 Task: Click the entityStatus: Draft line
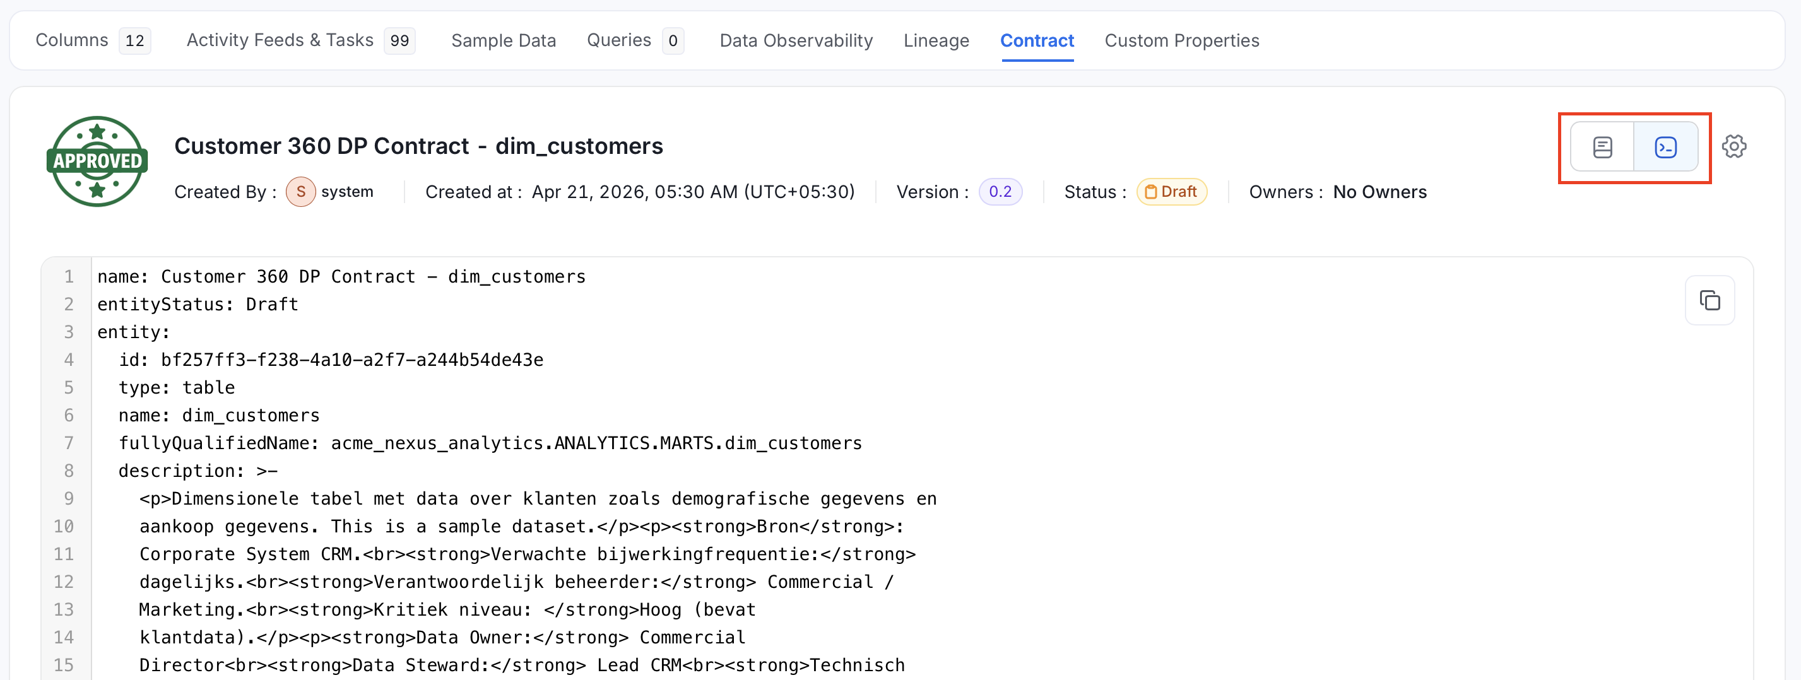click(x=198, y=305)
